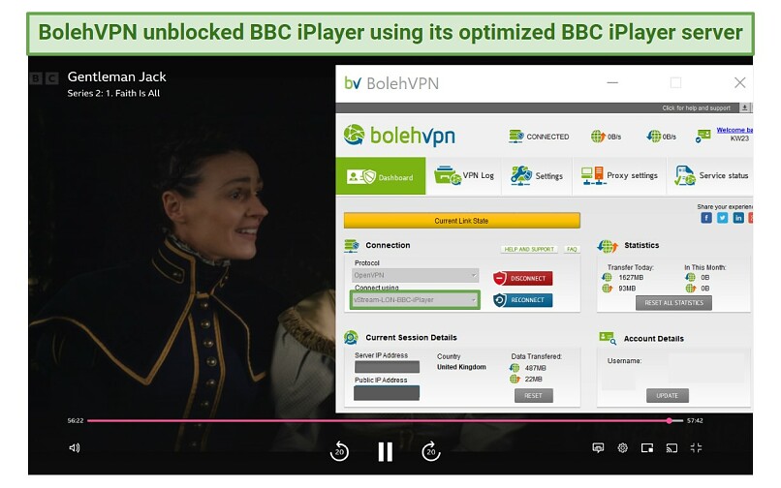Image resolution: width=781 pixels, height=488 pixels.
Task: Open the VPN Log tab
Action: point(464,176)
